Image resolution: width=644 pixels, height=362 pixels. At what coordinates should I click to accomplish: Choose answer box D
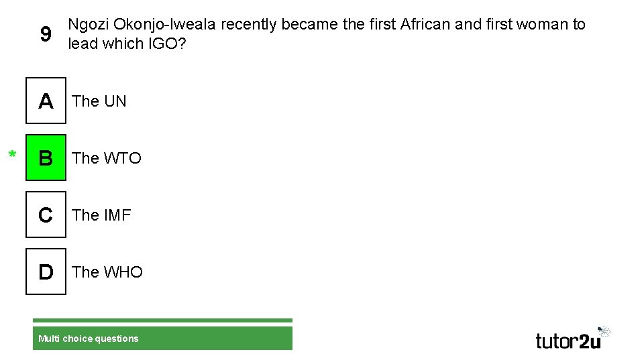46,272
